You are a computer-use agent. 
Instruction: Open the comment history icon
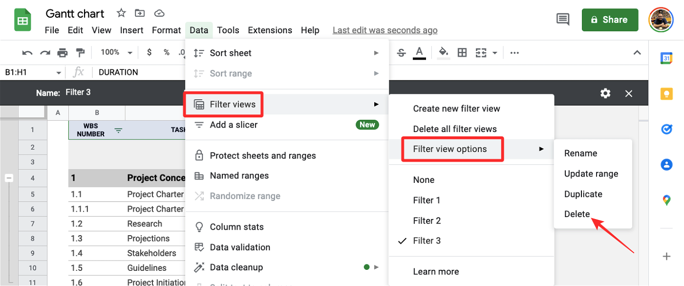pos(563,20)
